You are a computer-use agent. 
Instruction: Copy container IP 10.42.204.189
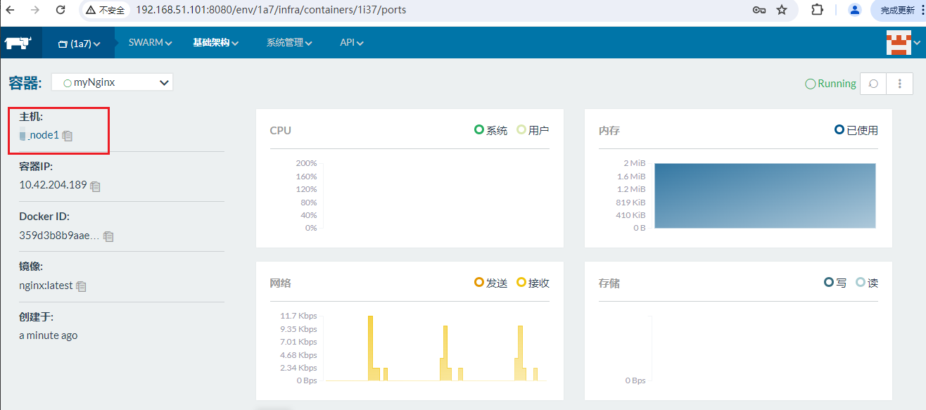(x=95, y=186)
